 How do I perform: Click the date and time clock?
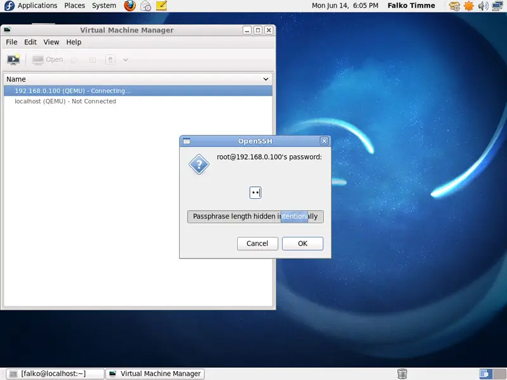coord(345,6)
